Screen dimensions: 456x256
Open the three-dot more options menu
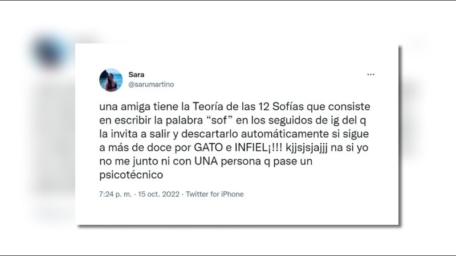(370, 75)
